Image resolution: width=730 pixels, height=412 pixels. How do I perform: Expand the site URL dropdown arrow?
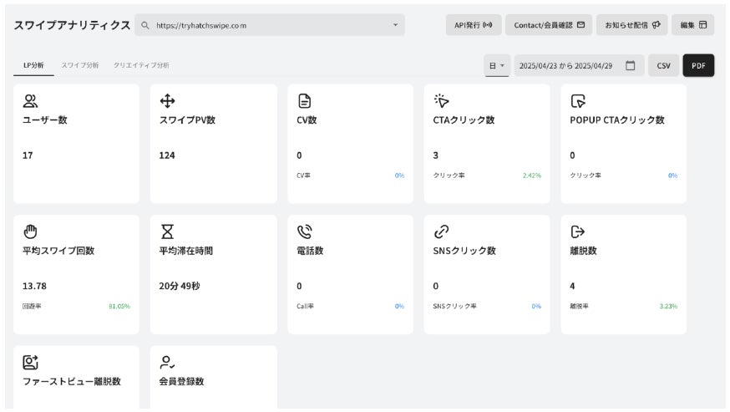pyautogui.click(x=395, y=25)
